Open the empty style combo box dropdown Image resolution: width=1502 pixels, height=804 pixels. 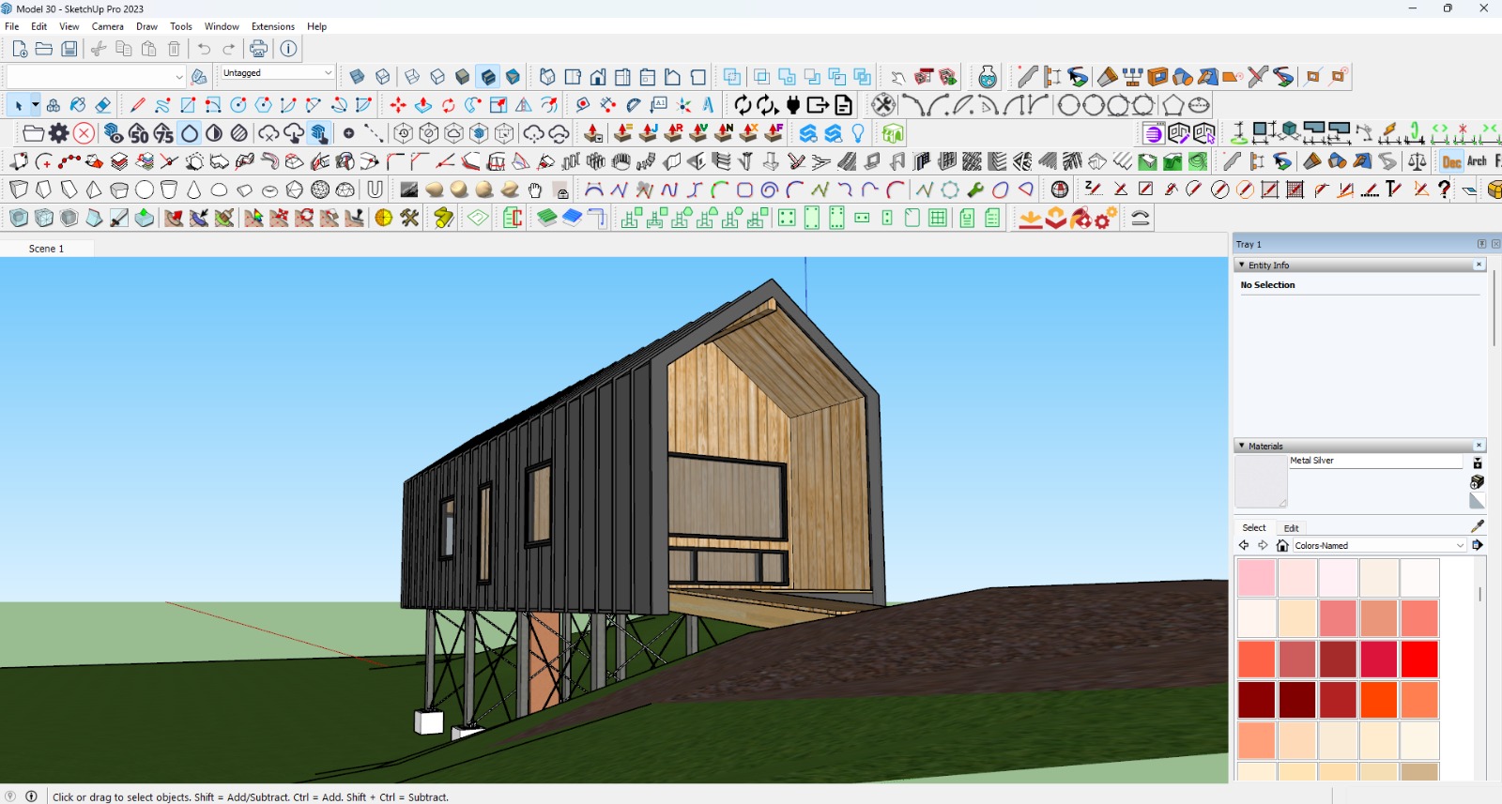[x=178, y=77]
